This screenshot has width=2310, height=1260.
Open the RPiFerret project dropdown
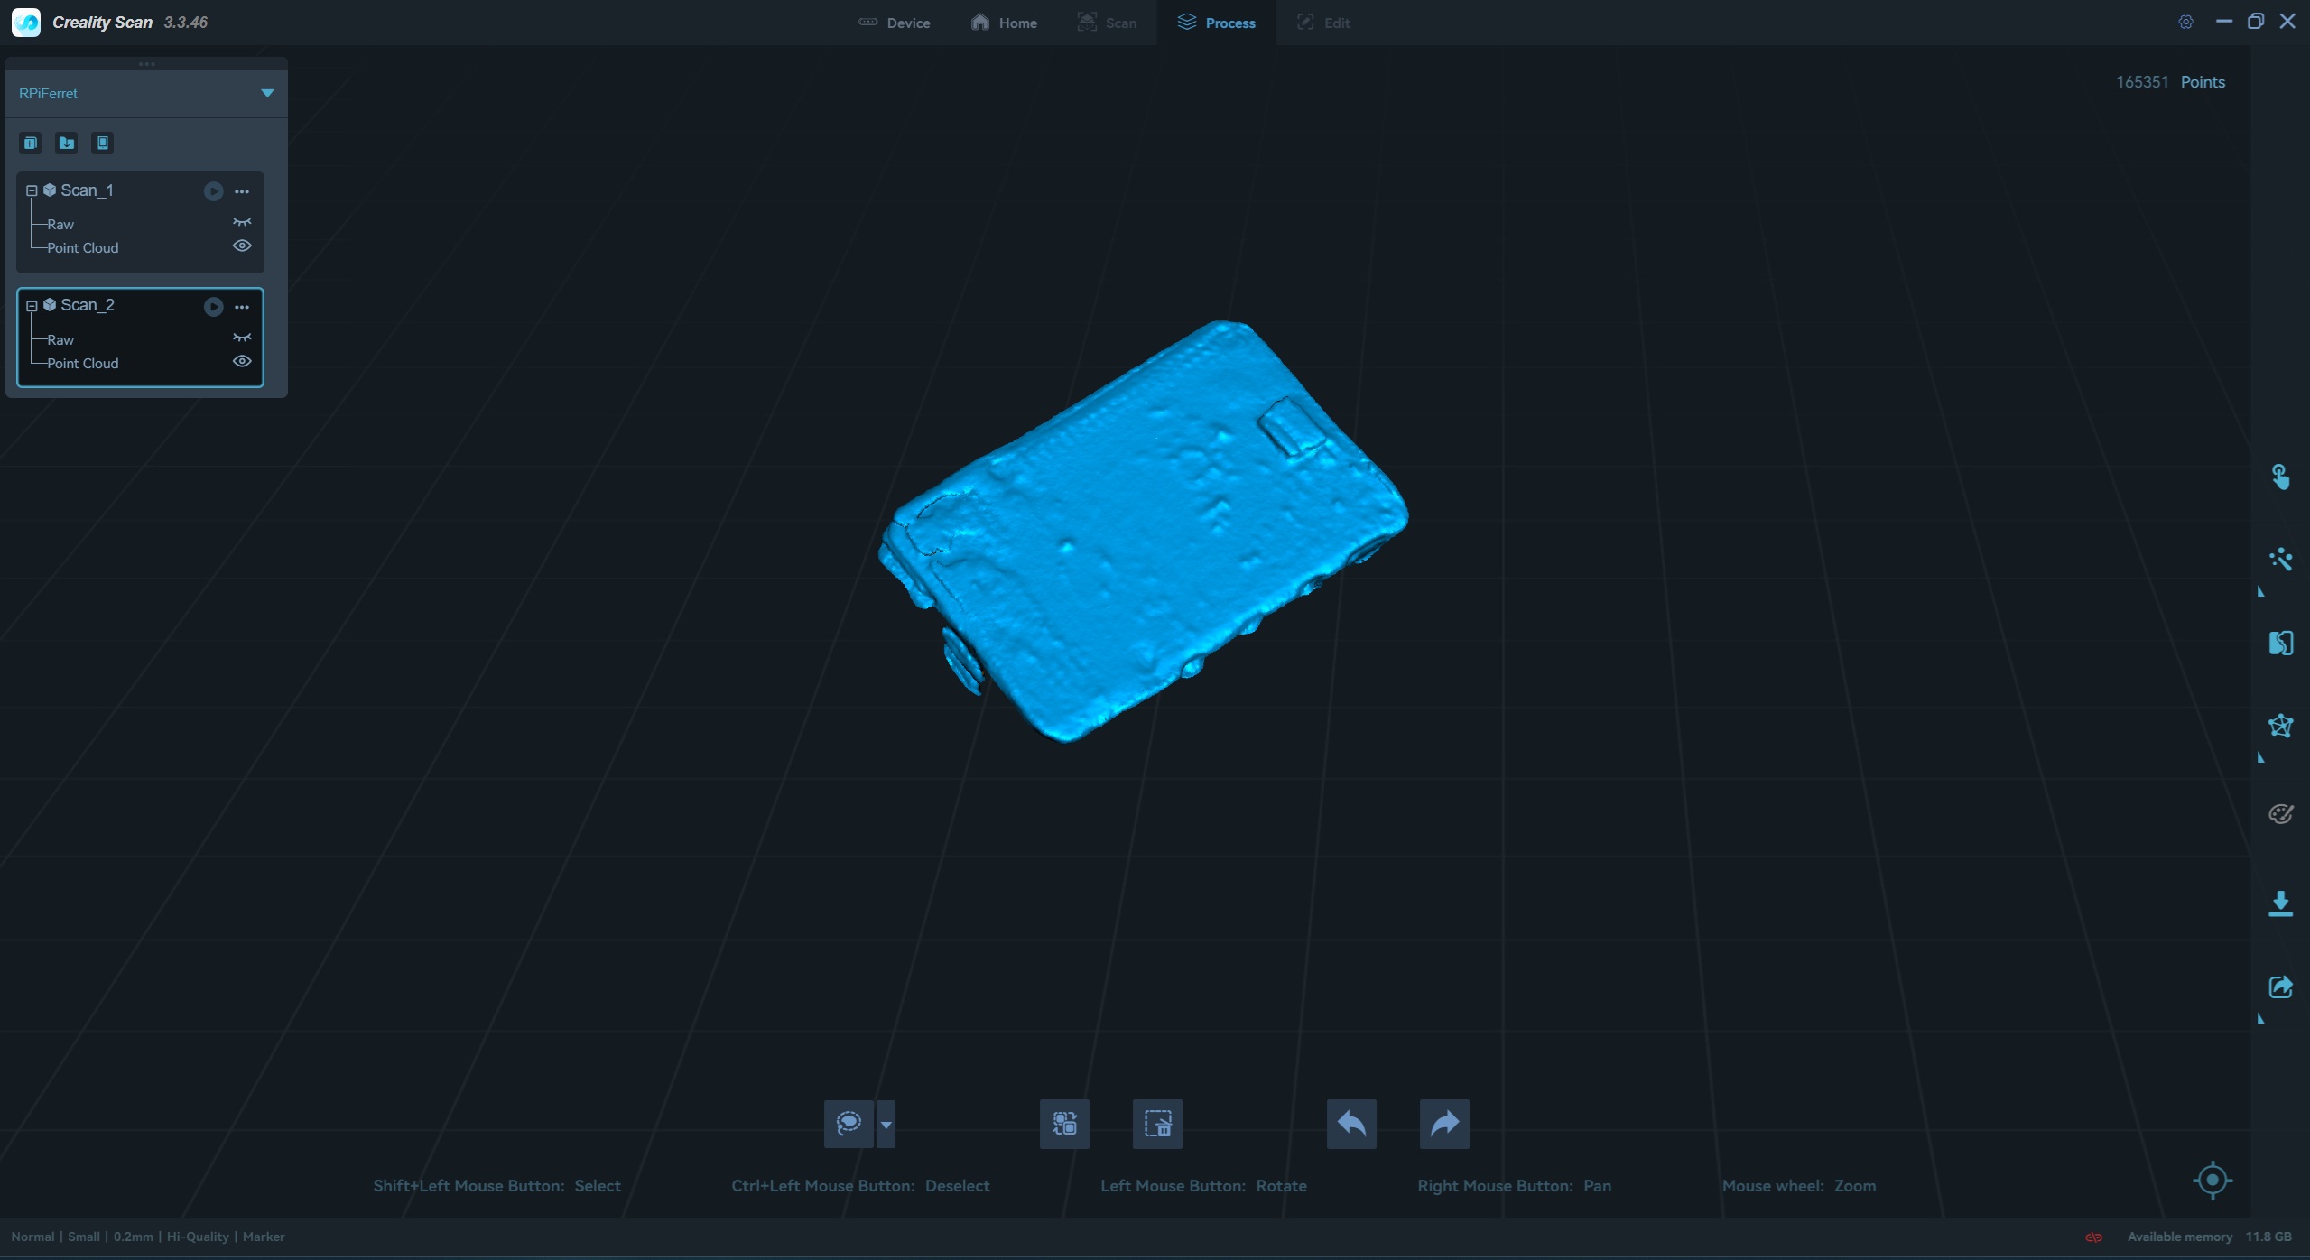pyautogui.click(x=267, y=93)
